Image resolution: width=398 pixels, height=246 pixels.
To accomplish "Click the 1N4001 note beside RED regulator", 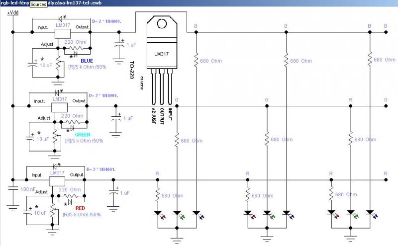I will pos(101,169).
